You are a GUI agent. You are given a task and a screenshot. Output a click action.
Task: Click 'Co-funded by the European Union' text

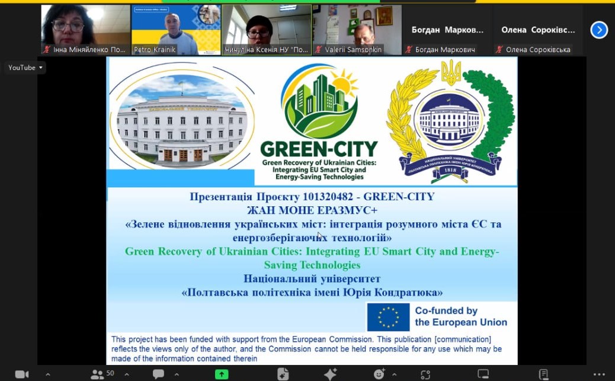461,316
